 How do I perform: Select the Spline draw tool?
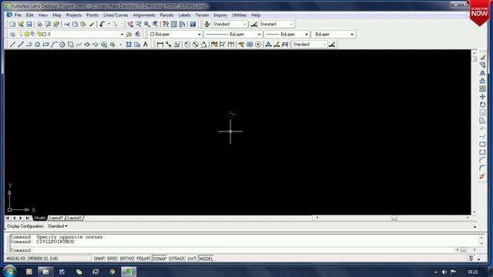pos(79,45)
